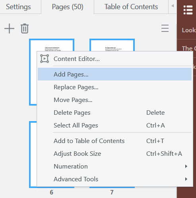This screenshot has width=196, height=198.
Task: Expand the Numeration submenu arrow
Action: click(x=186, y=166)
